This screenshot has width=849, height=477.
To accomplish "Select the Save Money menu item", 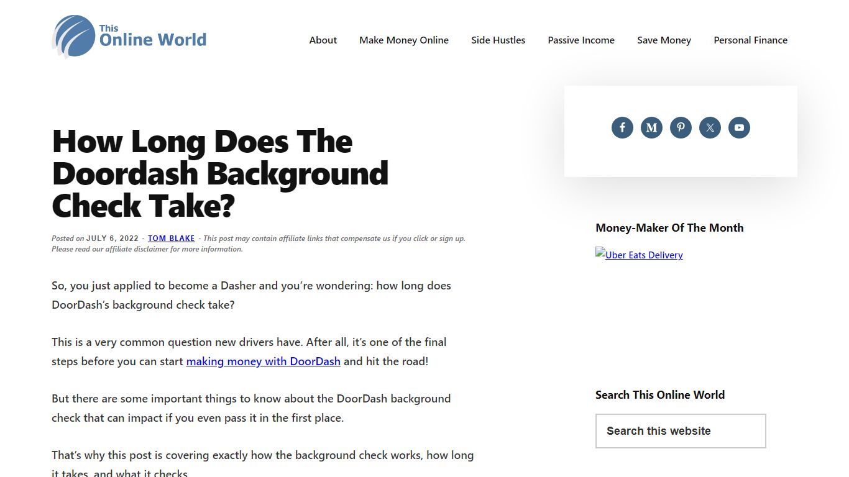I will (x=664, y=40).
